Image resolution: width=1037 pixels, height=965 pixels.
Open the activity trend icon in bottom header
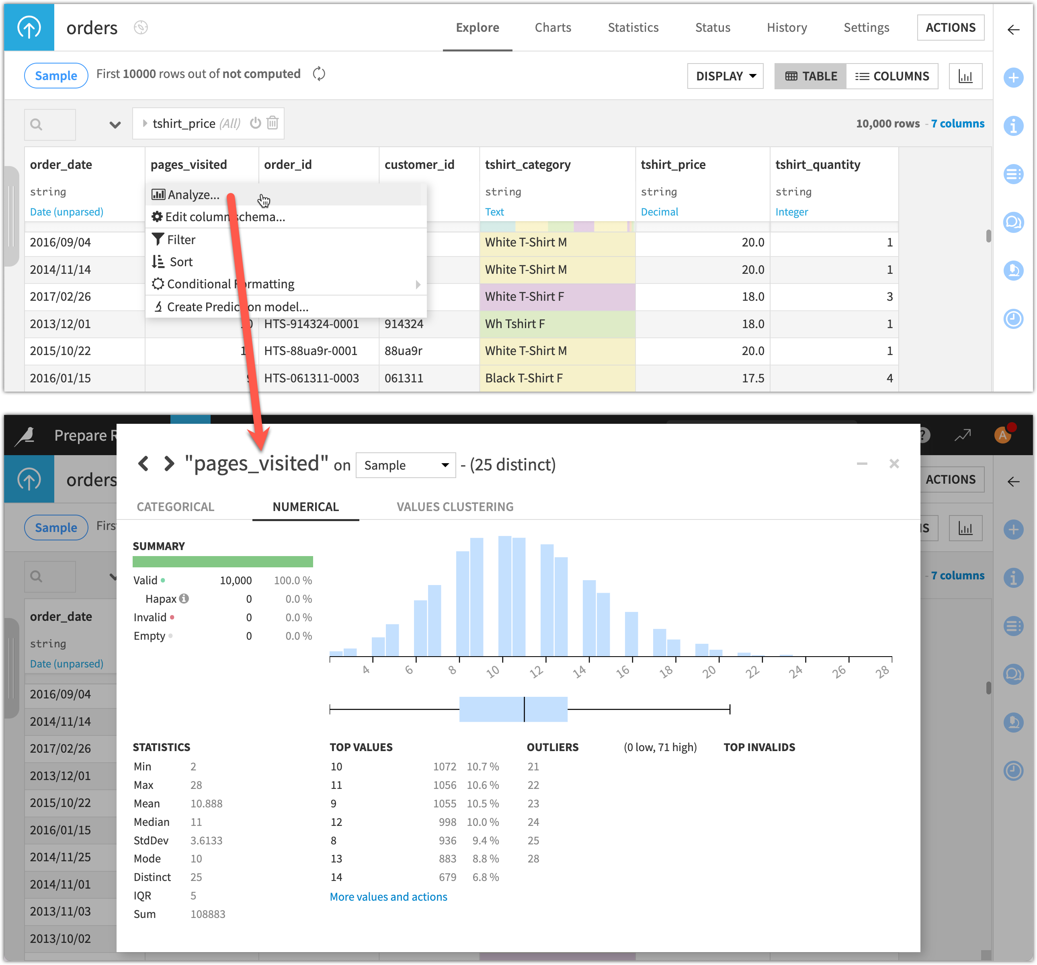[x=963, y=435]
